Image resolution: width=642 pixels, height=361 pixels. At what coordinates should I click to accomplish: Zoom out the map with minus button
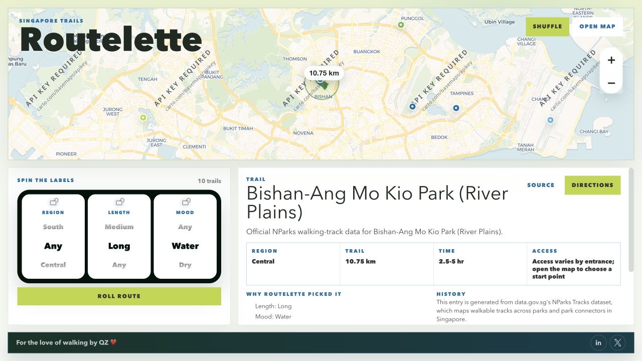611,83
